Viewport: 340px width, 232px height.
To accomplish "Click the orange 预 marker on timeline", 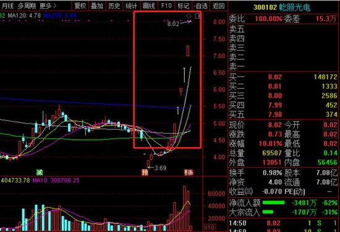I will [145, 173].
